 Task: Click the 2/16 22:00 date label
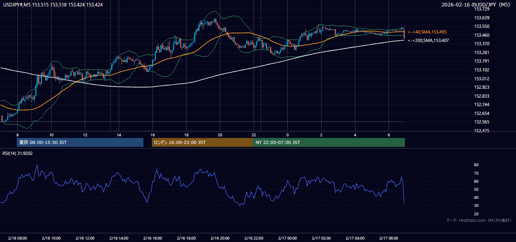254,238
